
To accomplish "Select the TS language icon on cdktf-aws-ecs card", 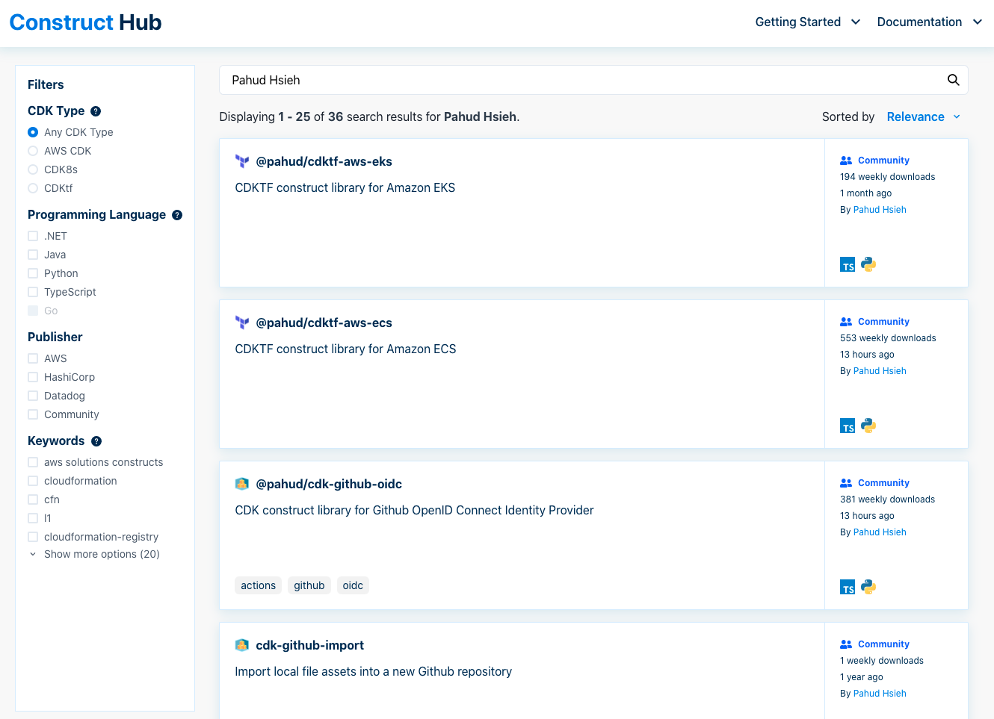I will (848, 425).
